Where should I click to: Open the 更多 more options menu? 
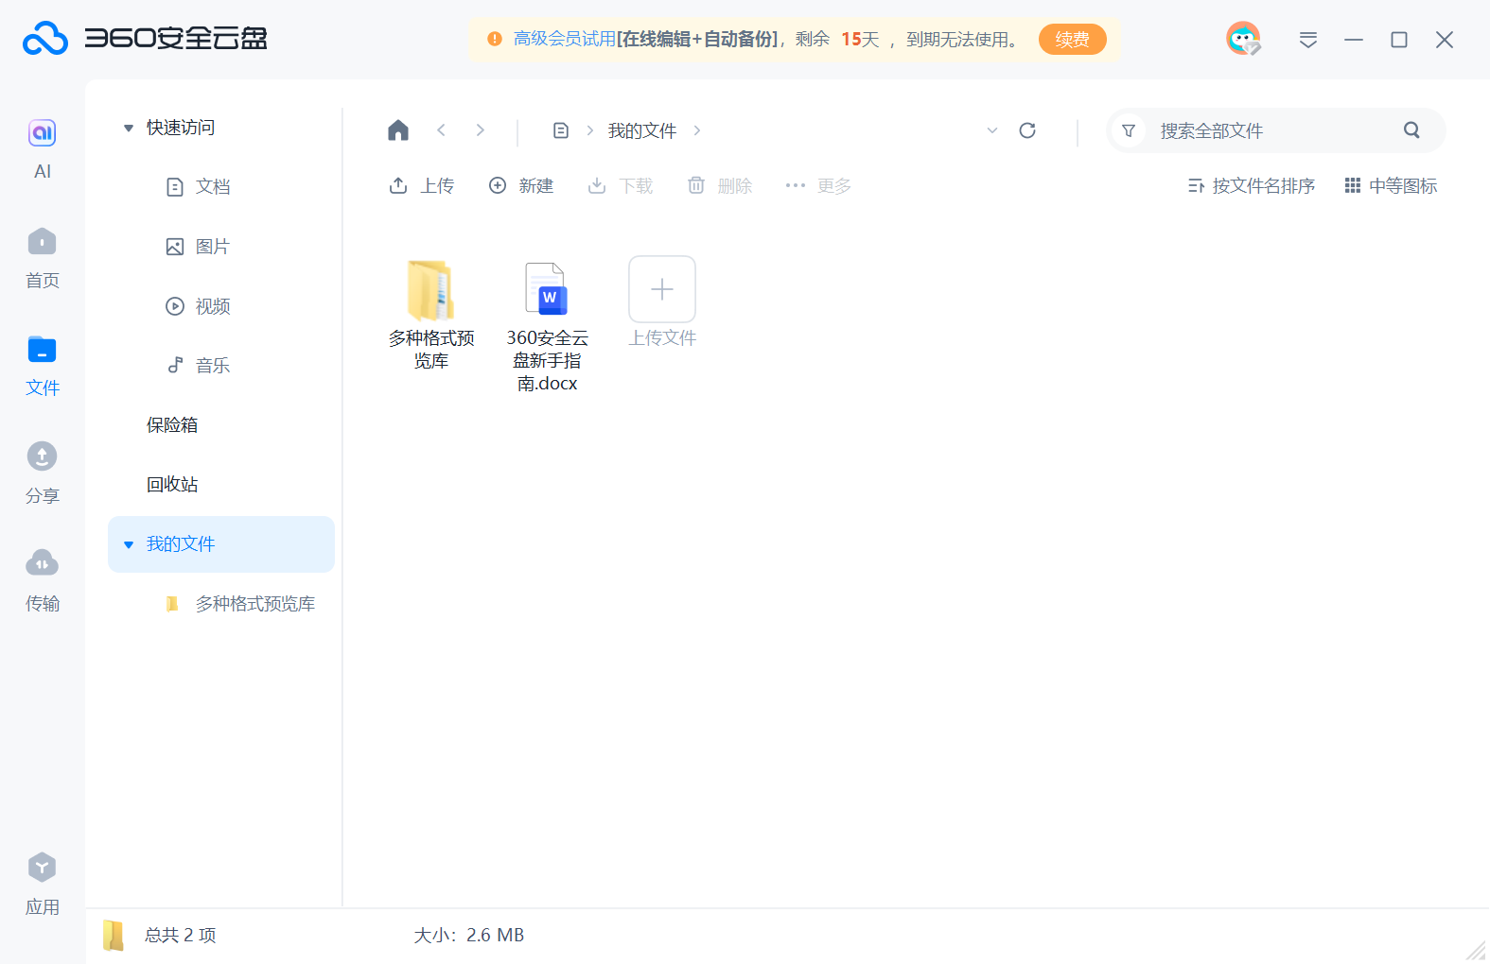pyautogui.click(x=818, y=186)
